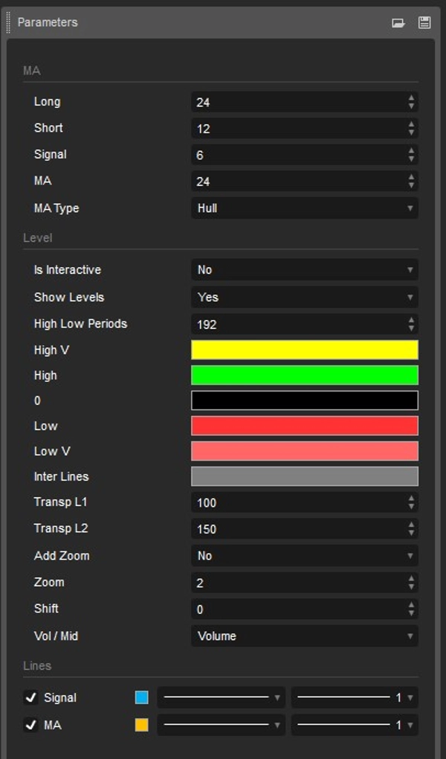This screenshot has height=759, width=446.
Task: Open the Is Interactive dropdown
Action: coord(305,269)
